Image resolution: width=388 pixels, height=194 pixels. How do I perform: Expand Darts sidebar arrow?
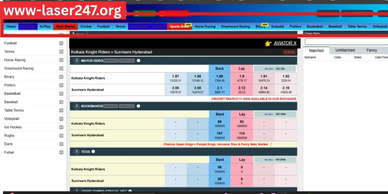[61, 144]
